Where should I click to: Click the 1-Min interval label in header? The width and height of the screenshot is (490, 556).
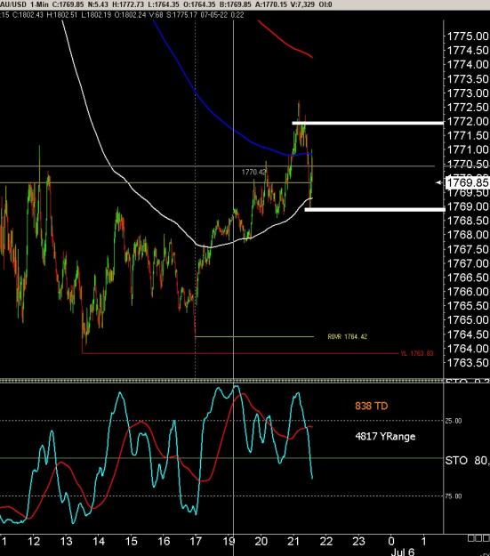tap(39, 4)
